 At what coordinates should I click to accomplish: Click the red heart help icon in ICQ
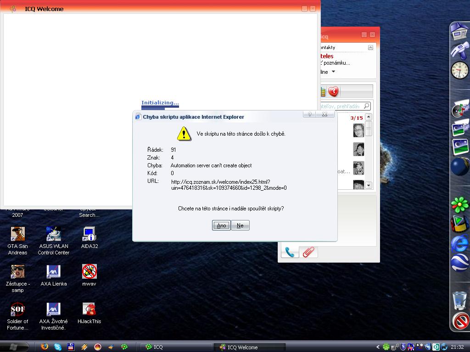pos(333,91)
